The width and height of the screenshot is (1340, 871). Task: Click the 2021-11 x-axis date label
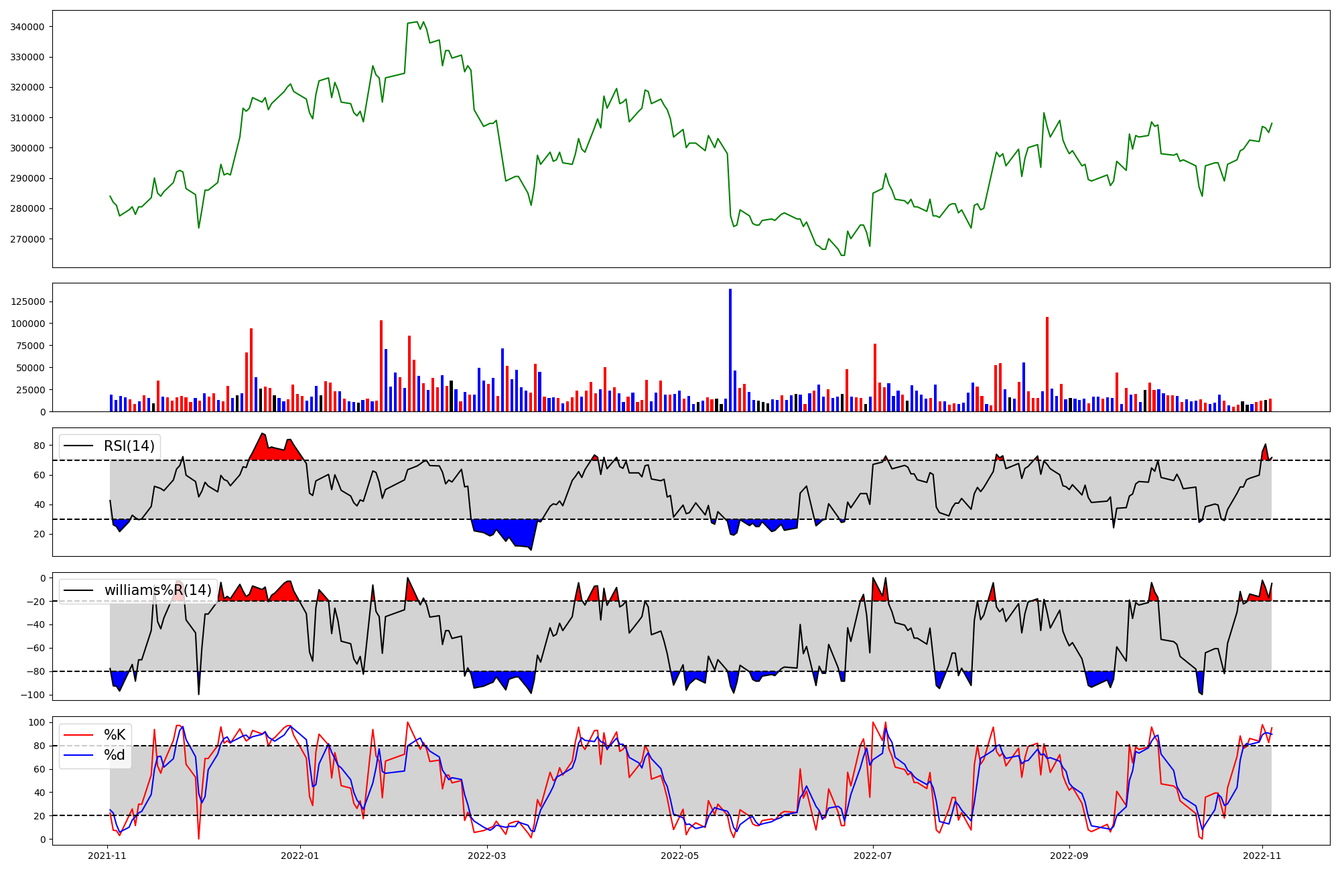coord(107,856)
